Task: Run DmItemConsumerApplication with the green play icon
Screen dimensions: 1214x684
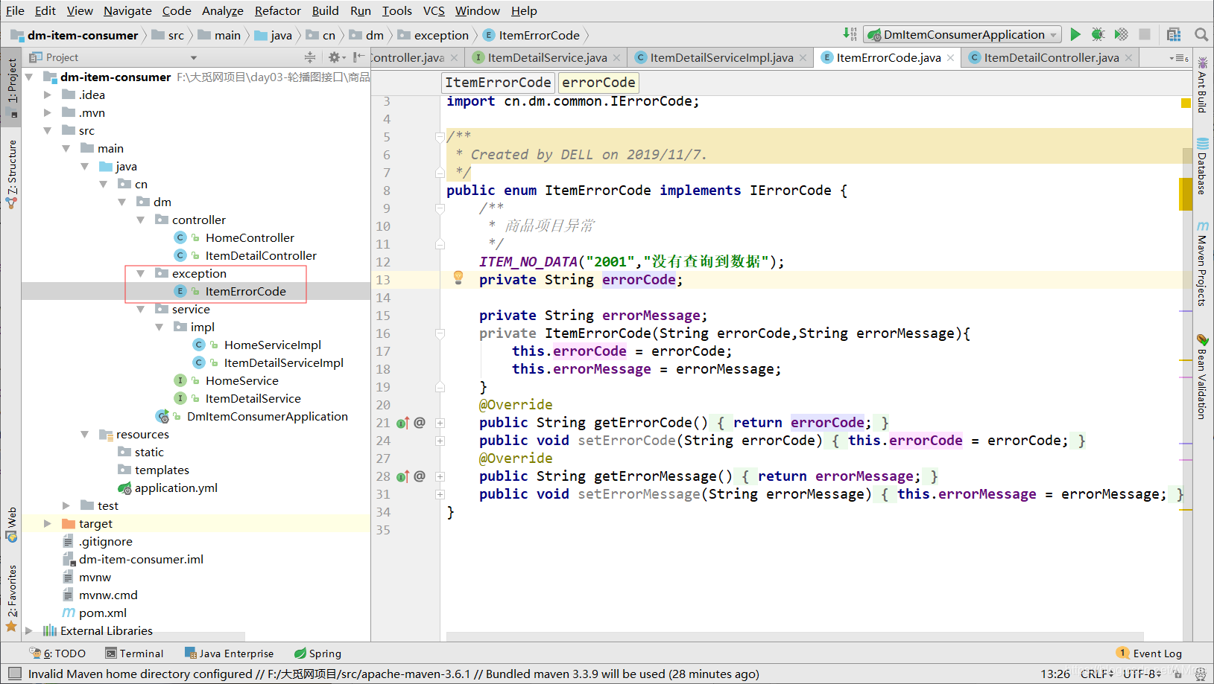Action: click(1075, 34)
